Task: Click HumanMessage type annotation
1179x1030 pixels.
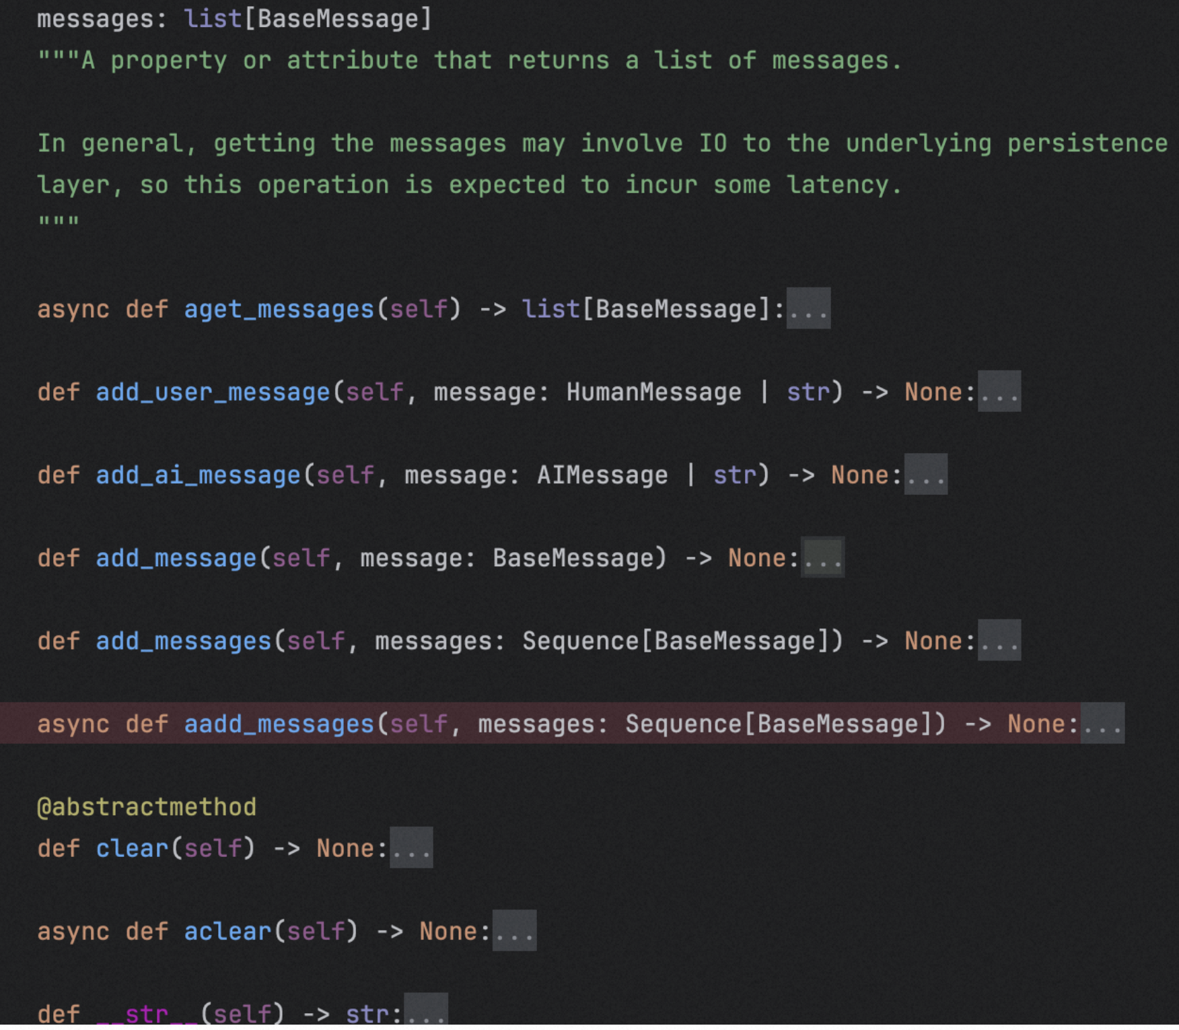Action: pyautogui.click(x=653, y=392)
